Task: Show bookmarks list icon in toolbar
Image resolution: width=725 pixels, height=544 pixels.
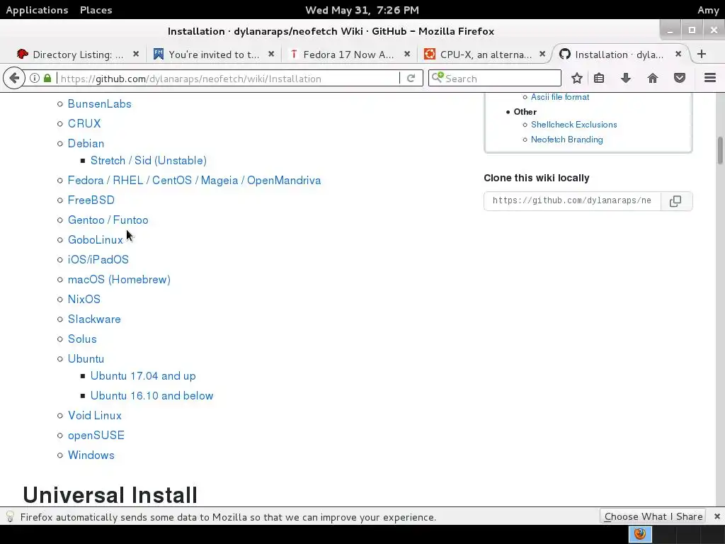Action: point(599,78)
